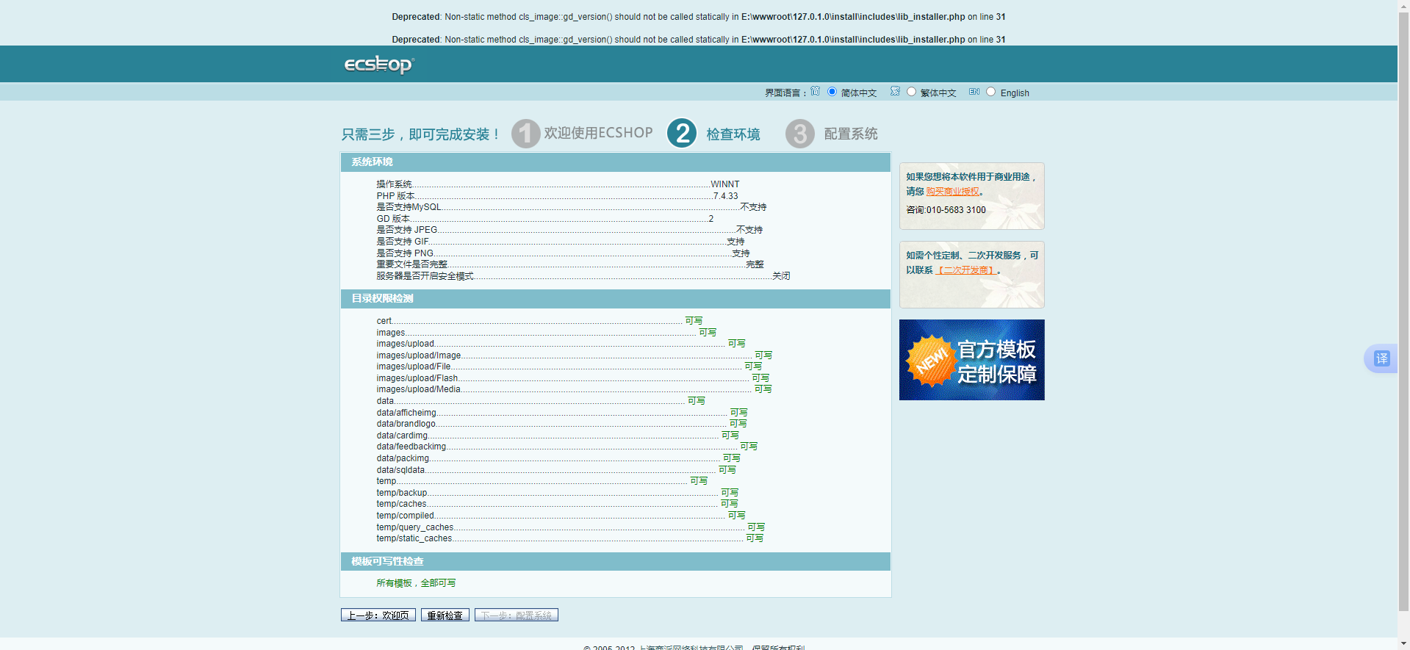Select 繁体中文 language radio button
This screenshot has height=650, width=1410.
point(911,92)
